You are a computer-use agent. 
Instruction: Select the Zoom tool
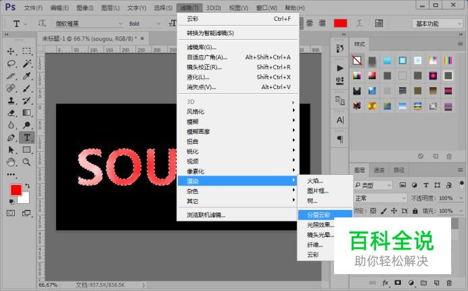pyautogui.click(x=26, y=162)
